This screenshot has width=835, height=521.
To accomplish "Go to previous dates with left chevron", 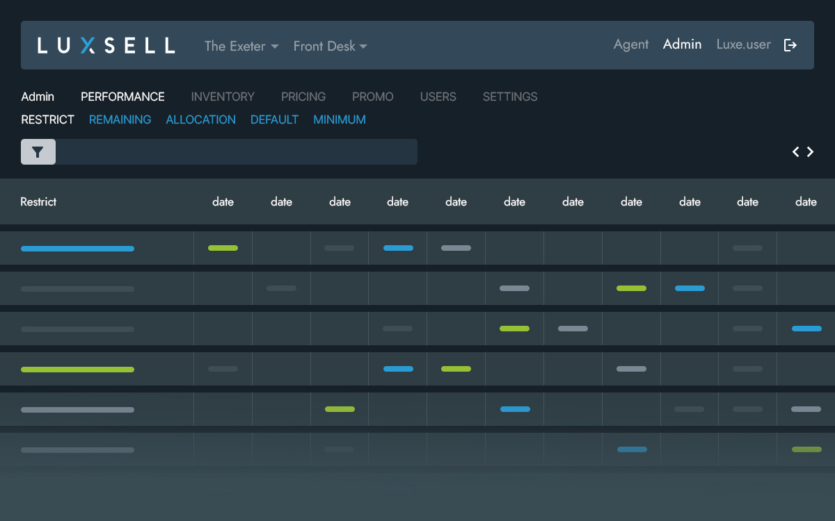I will coord(796,152).
